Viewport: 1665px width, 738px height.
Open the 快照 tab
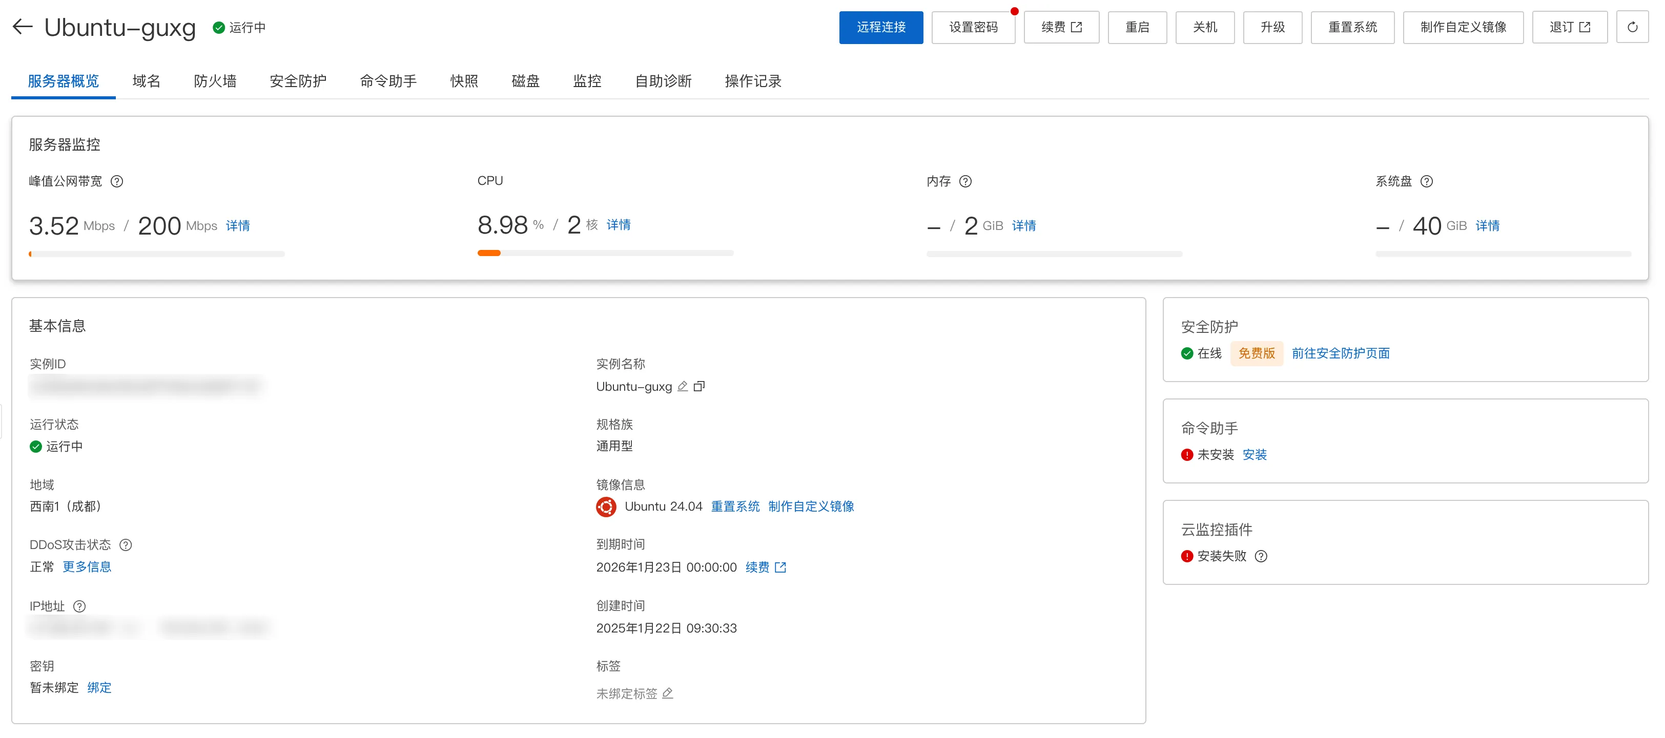pyautogui.click(x=464, y=81)
